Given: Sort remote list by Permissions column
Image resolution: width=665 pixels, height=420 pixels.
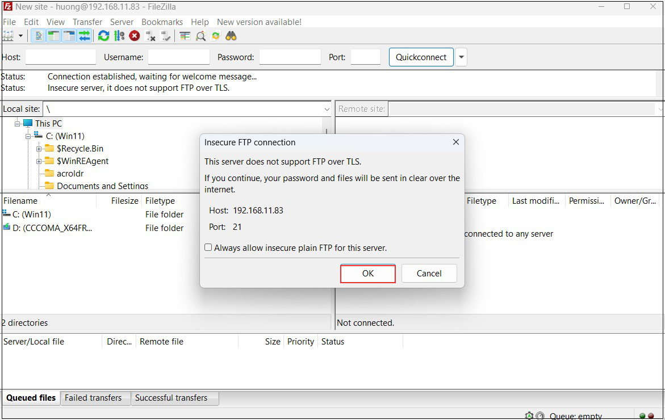Looking at the screenshot, I should click(x=587, y=201).
